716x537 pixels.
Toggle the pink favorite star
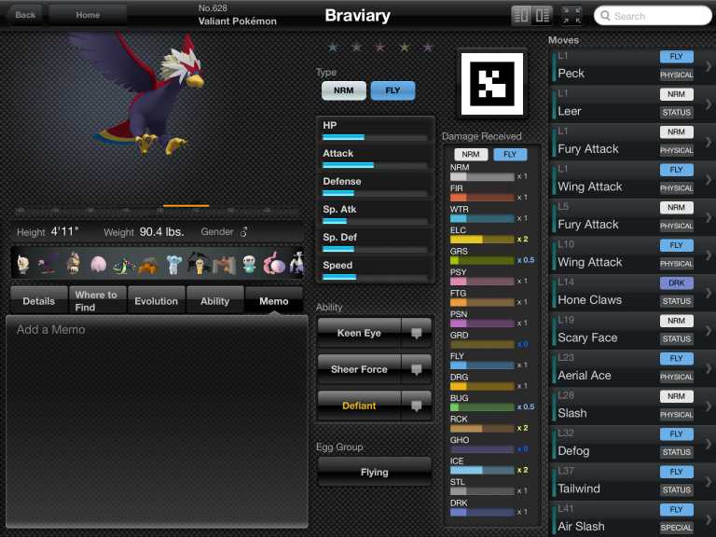380,47
